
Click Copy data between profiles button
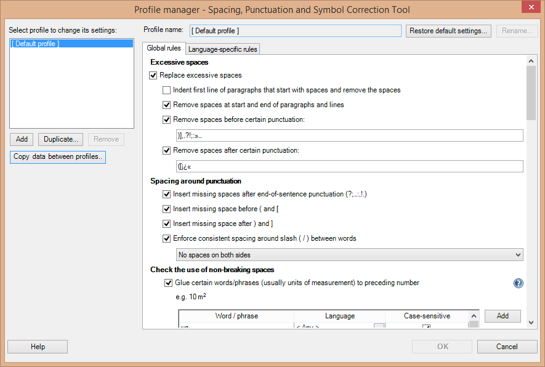pyautogui.click(x=59, y=157)
